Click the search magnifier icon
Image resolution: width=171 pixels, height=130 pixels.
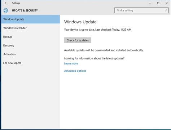tap(166, 10)
